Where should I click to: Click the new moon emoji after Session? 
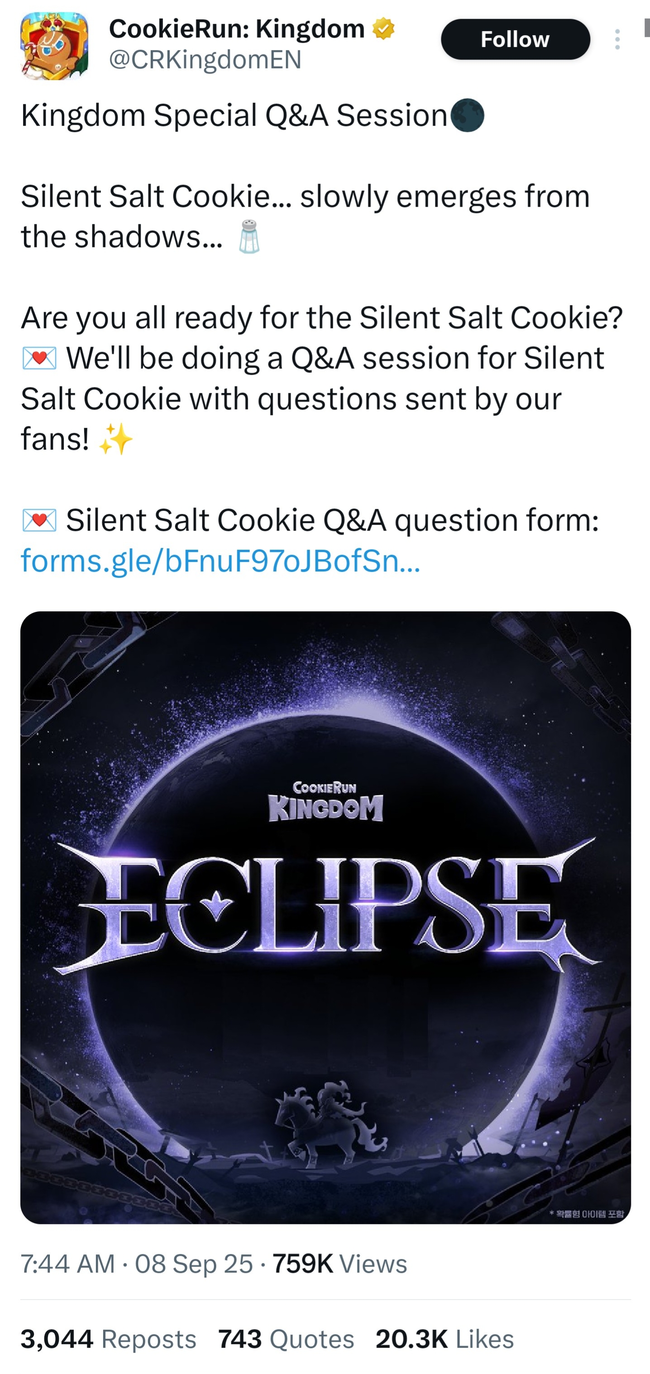467,115
